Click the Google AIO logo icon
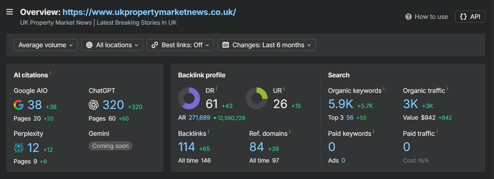This screenshot has height=179, width=494. click(19, 105)
